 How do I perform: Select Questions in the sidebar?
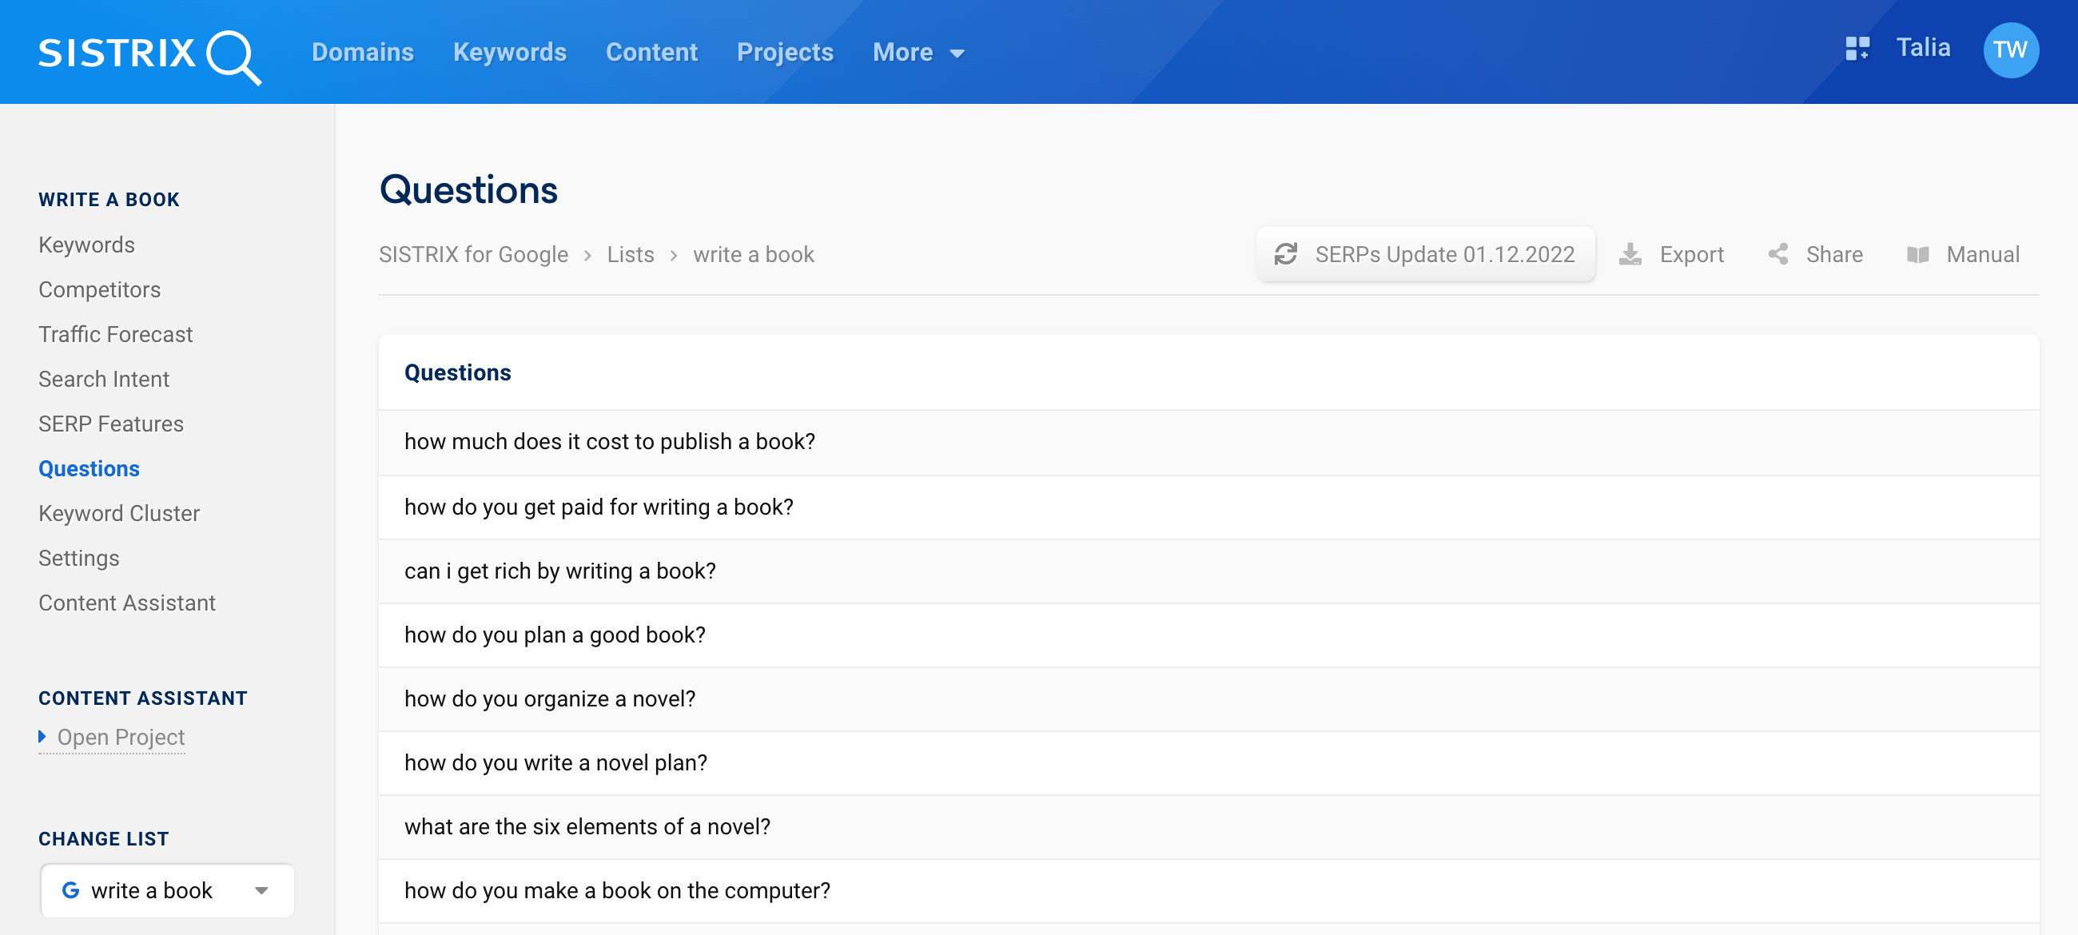[x=89, y=468]
